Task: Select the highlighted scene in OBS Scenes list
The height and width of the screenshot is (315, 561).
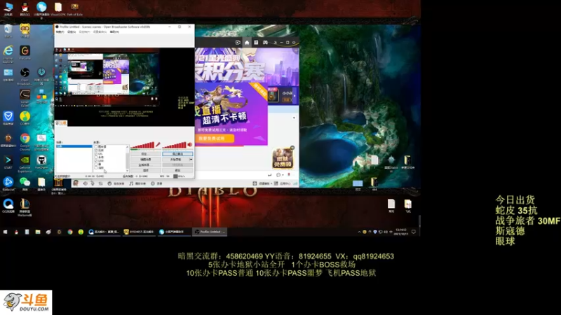Action: point(74,146)
